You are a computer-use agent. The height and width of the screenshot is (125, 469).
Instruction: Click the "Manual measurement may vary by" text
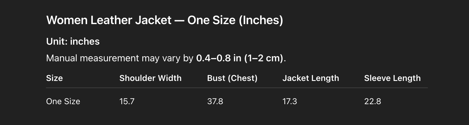[x=120, y=58]
